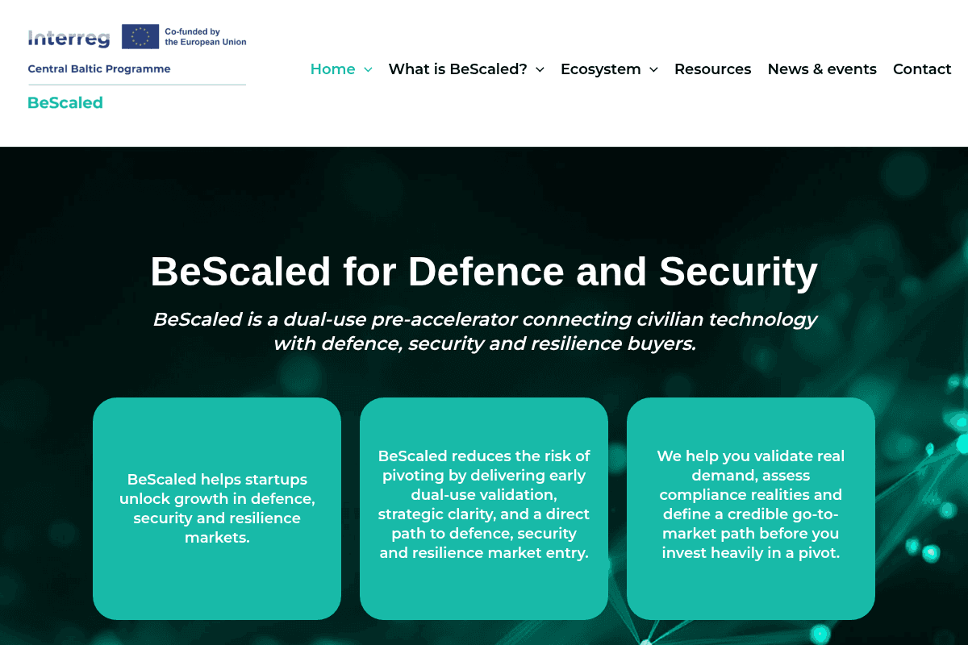Select the card about reducing the risk of pivoting
Viewport: 968px width, 645px height.
coord(484,509)
